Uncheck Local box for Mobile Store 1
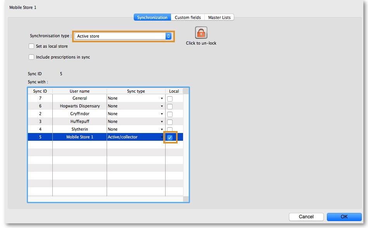Screen dimensions: 368x228 (170, 137)
